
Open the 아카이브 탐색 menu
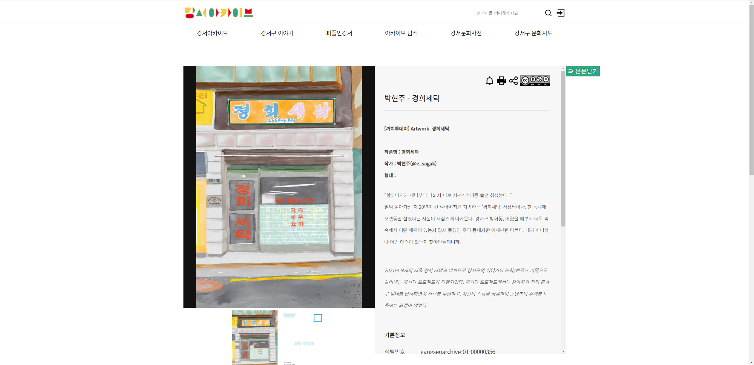tap(401, 33)
